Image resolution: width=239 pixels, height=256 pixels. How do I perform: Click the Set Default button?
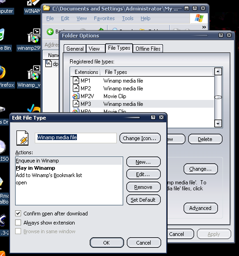[143, 200]
